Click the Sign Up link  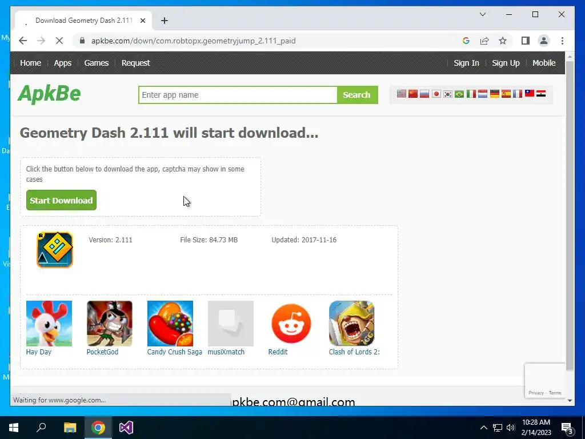[x=506, y=63]
